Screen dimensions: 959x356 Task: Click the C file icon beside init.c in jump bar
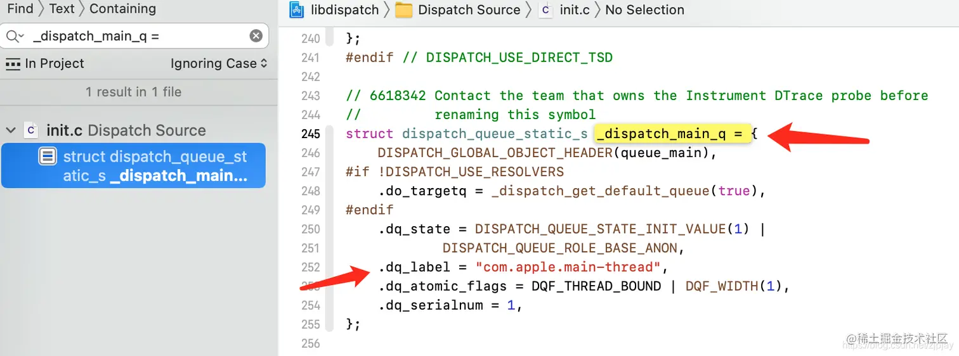545,10
